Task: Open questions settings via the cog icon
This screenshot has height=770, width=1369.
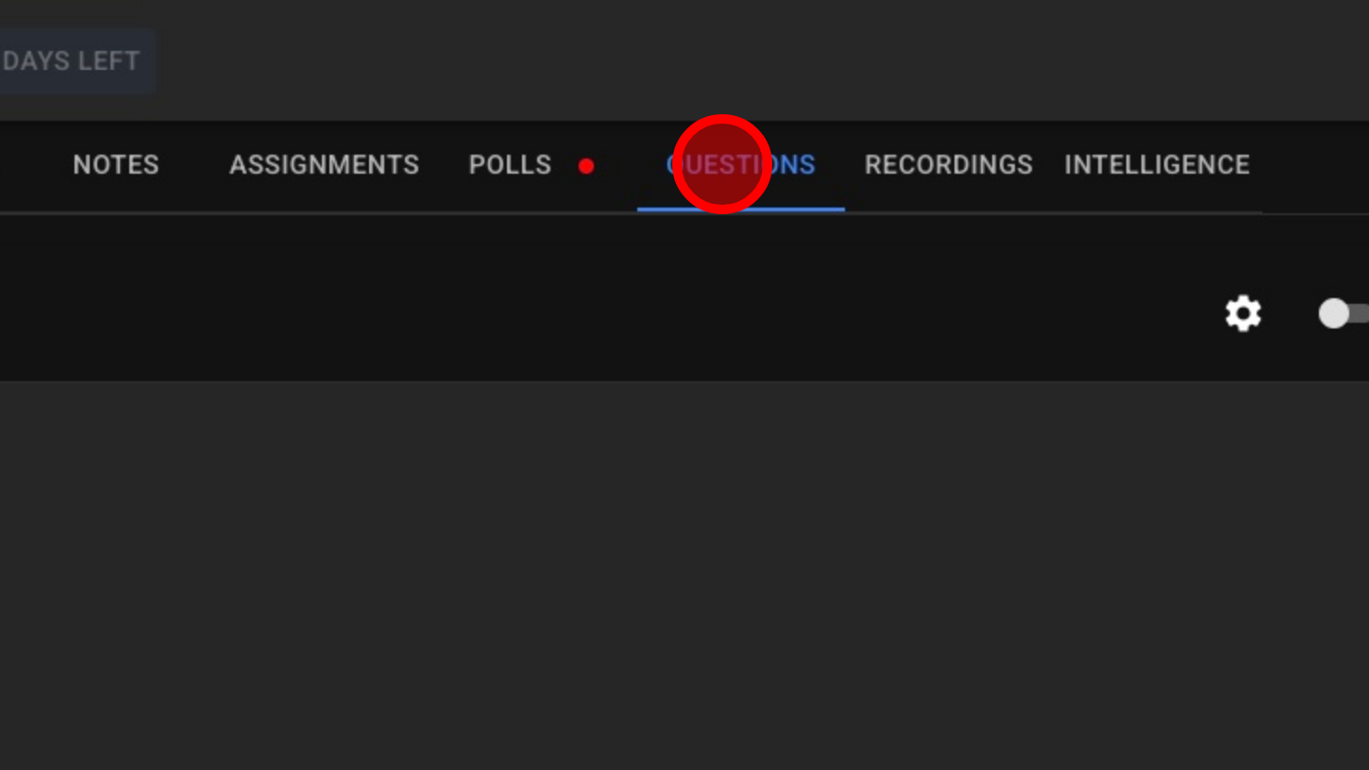Action: [x=1242, y=313]
